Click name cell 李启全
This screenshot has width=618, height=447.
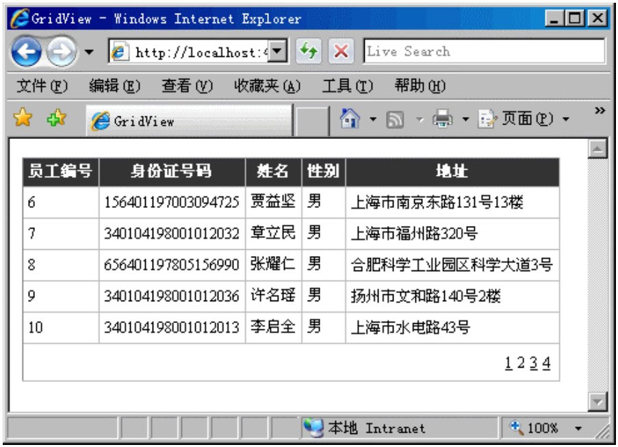pos(273,327)
